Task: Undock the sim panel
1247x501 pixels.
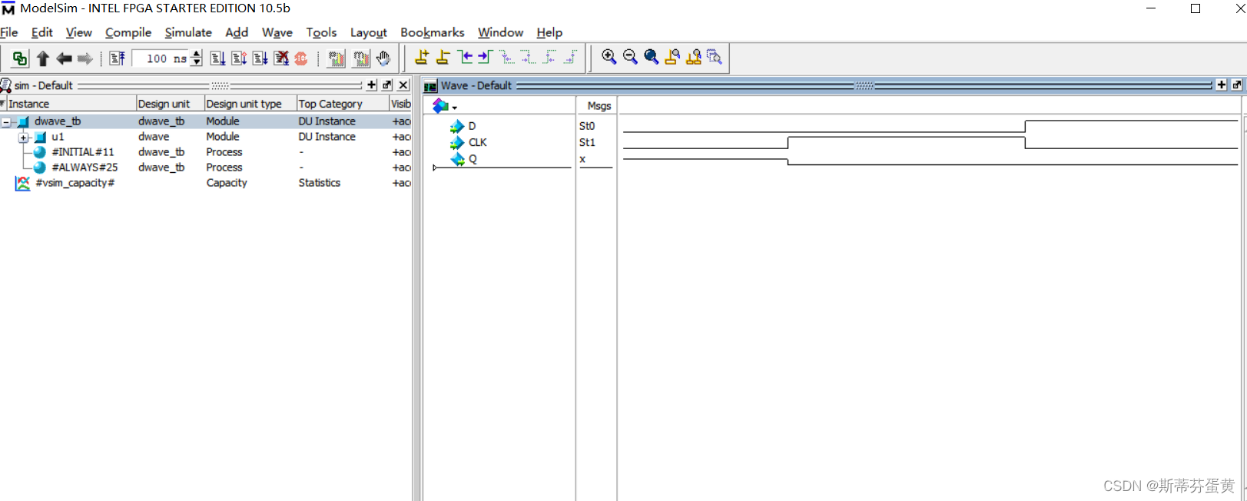Action: pos(387,85)
